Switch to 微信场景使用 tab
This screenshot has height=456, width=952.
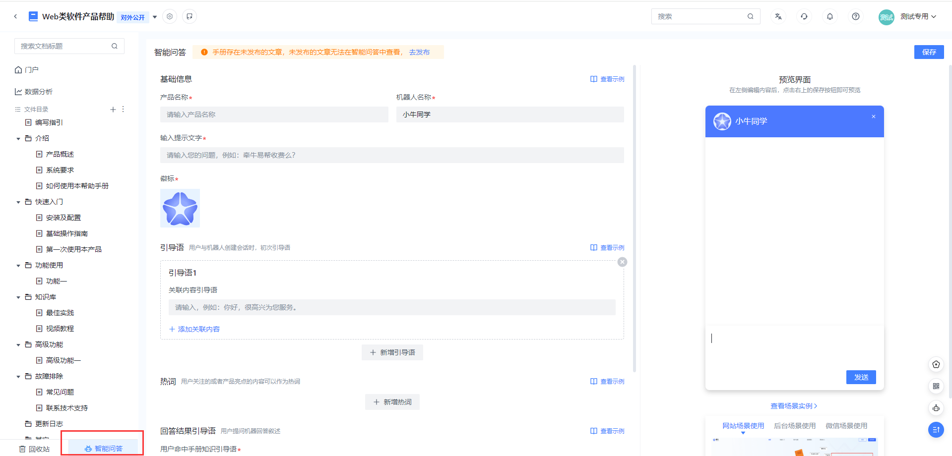pos(846,426)
